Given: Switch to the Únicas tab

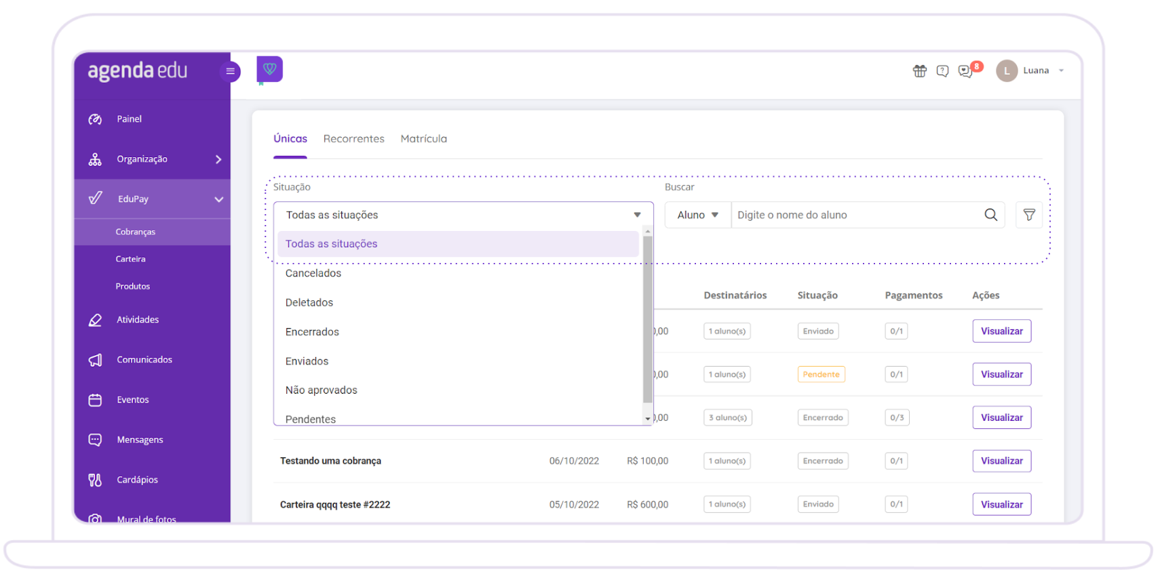Looking at the screenshot, I should [x=290, y=139].
